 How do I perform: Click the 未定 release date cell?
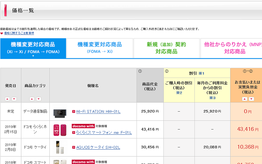[10, 111]
